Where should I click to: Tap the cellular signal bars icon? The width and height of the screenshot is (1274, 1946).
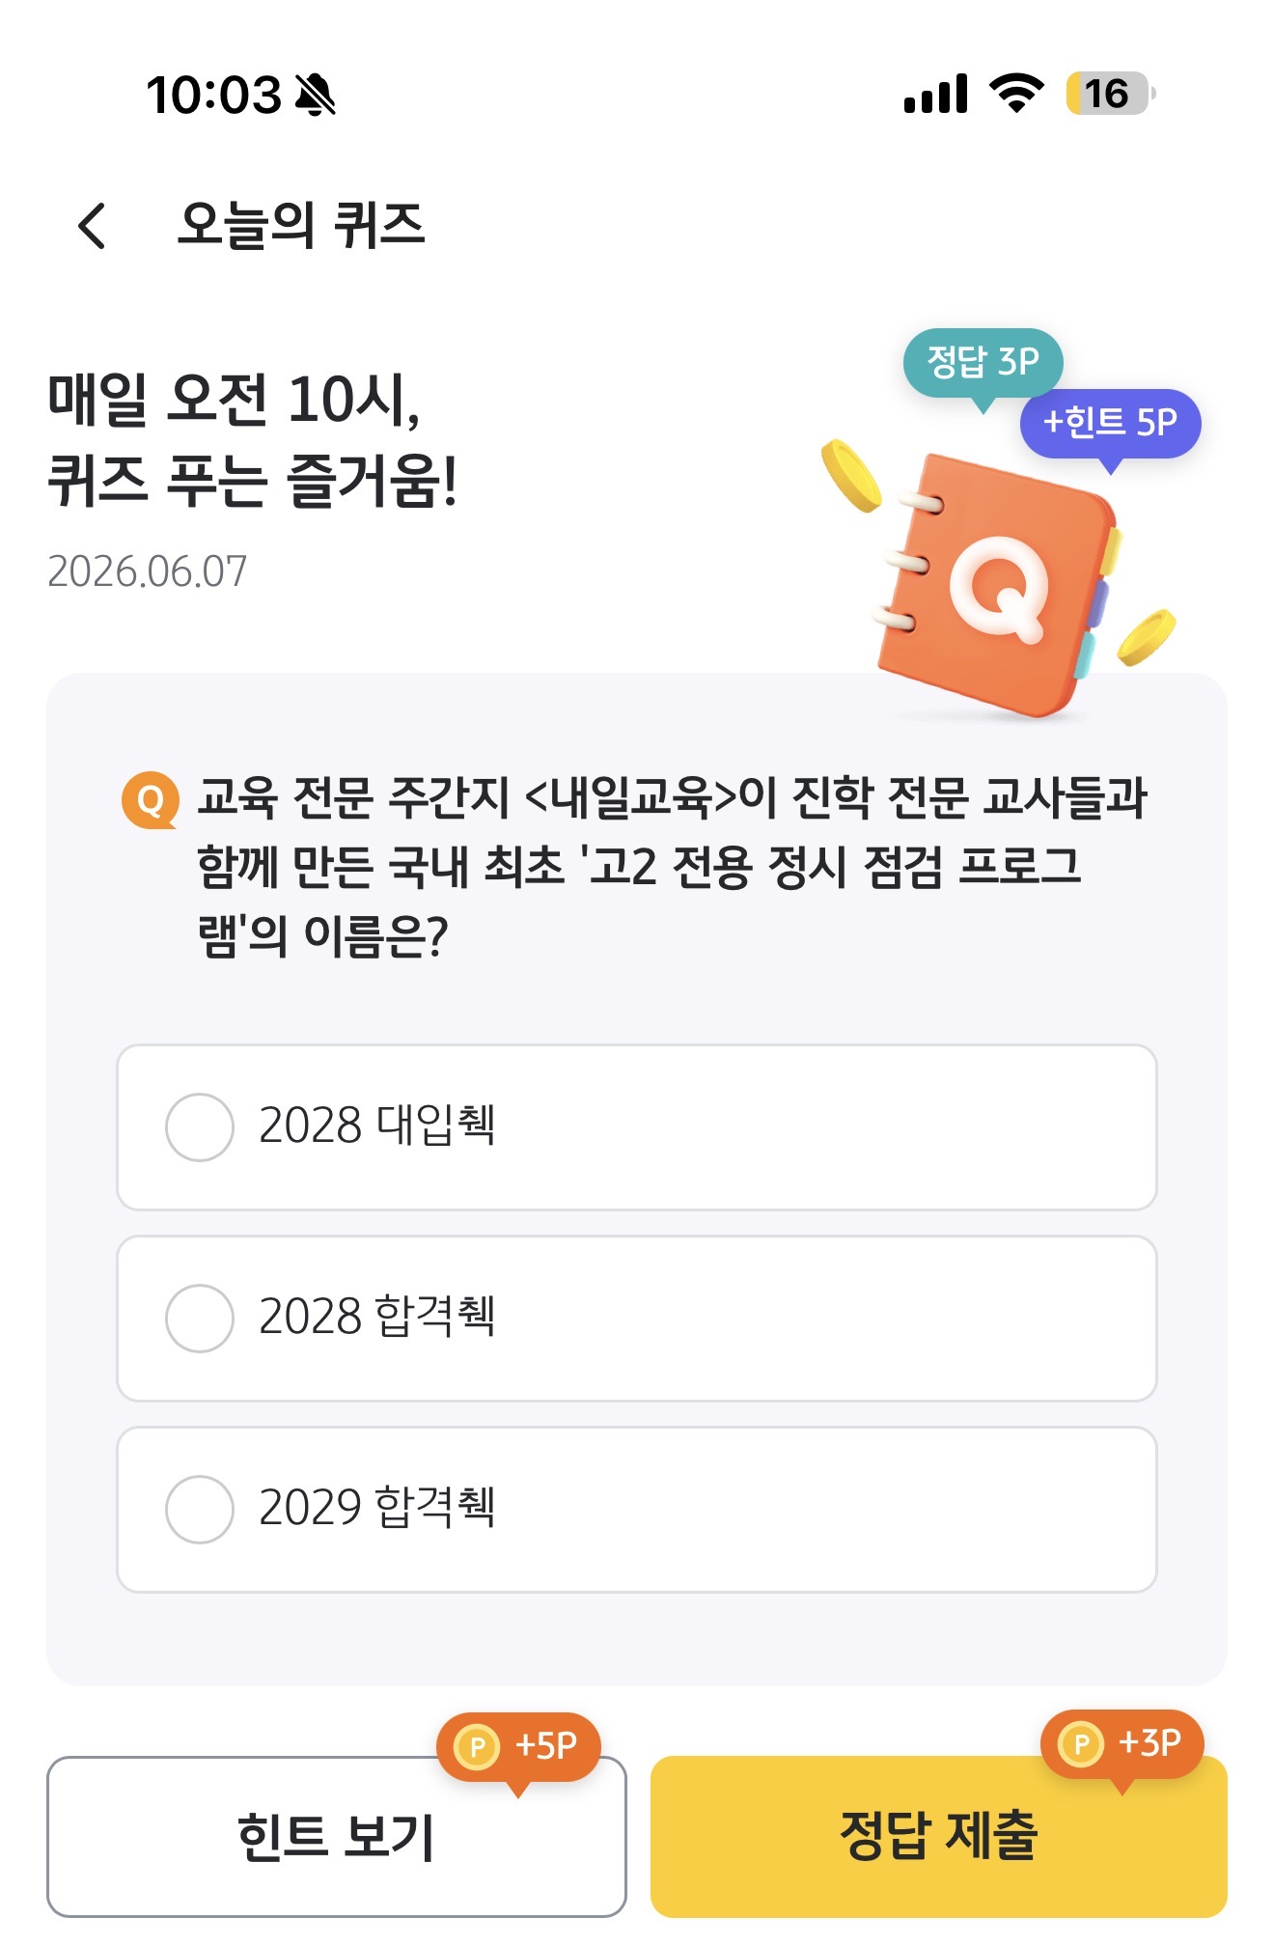[x=936, y=94]
